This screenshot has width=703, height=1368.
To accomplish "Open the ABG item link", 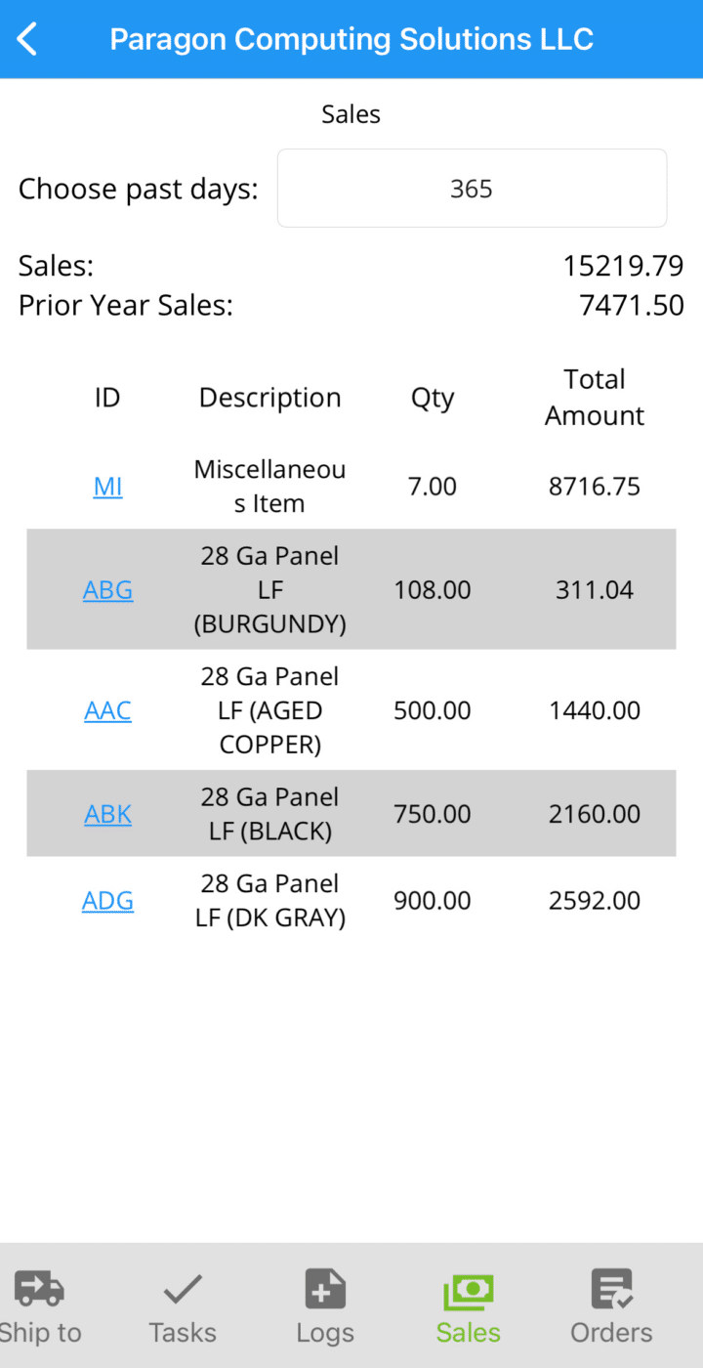I will click(x=107, y=590).
